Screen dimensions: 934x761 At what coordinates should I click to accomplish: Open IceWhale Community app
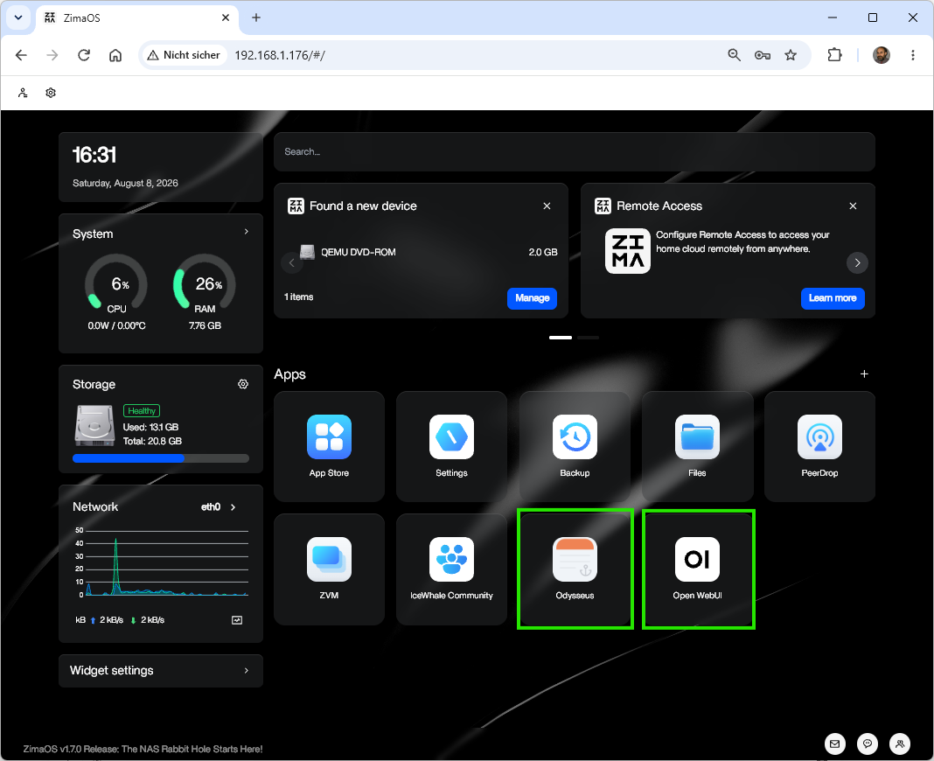pos(451,569)
